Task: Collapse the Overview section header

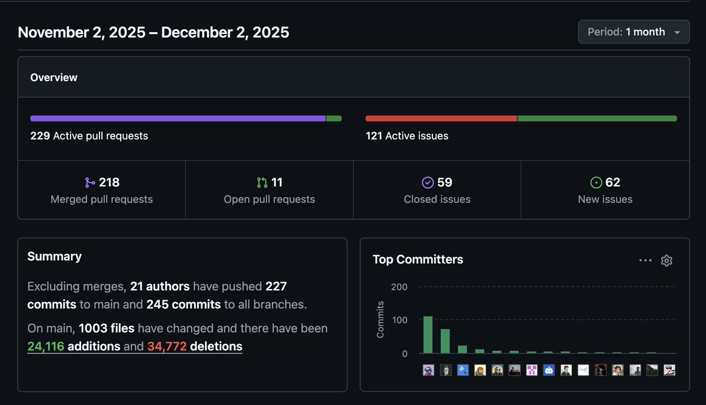Action: click(x=54, y=77)
